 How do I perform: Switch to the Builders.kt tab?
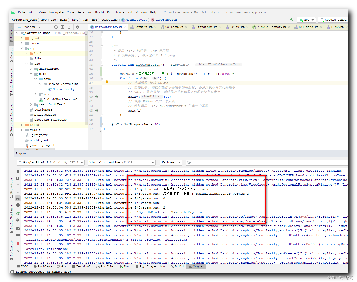click(308, 27)
